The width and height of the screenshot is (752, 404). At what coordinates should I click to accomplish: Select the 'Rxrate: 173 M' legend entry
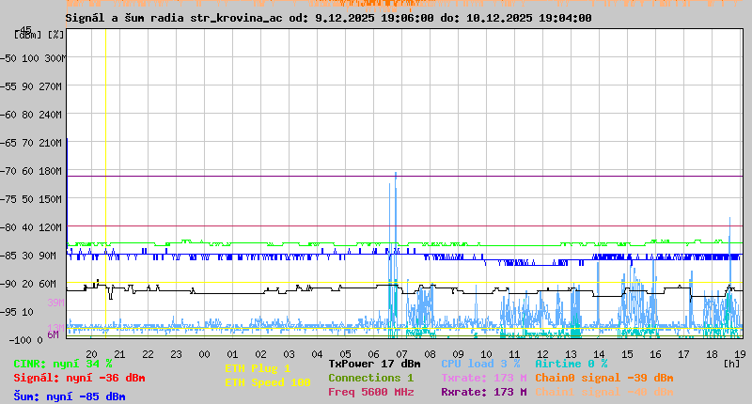484,392
